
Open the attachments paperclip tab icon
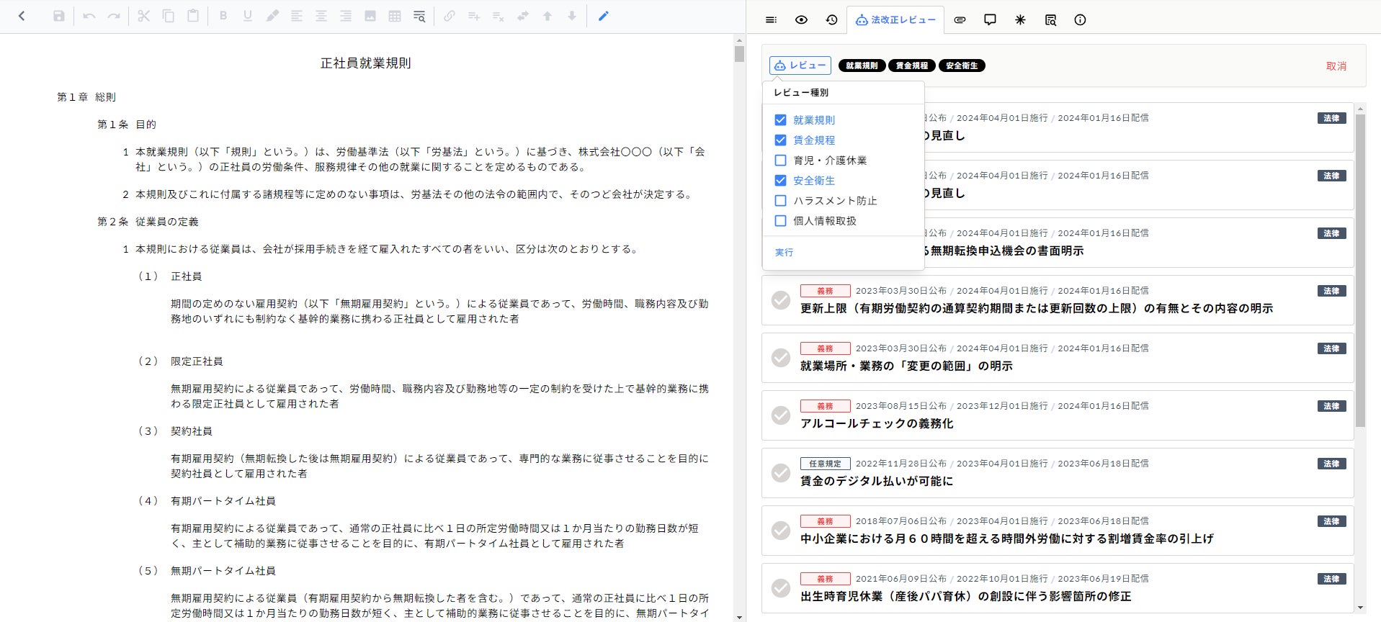click(x=960, y=20)
